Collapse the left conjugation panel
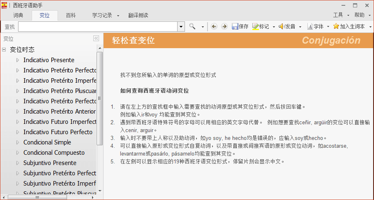Viewport: 374px width, 200px height. 96,38
